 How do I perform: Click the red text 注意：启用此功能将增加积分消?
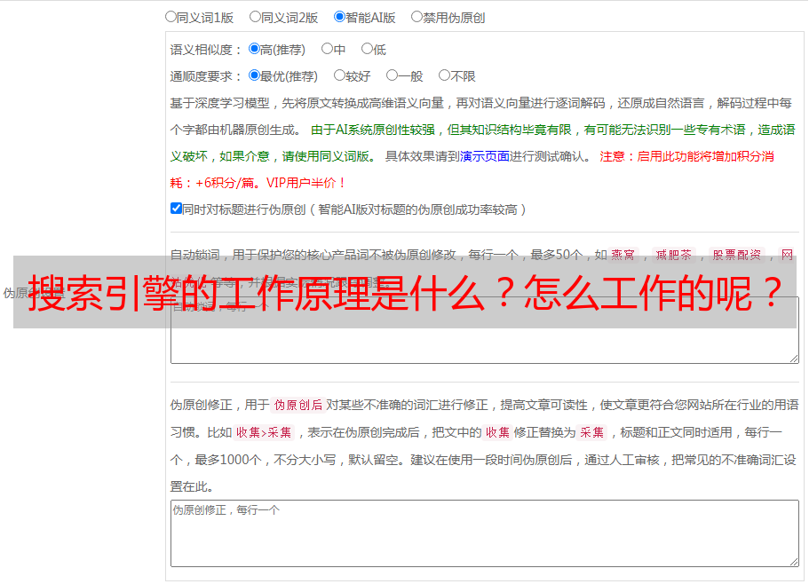click(x=686, y=156)
